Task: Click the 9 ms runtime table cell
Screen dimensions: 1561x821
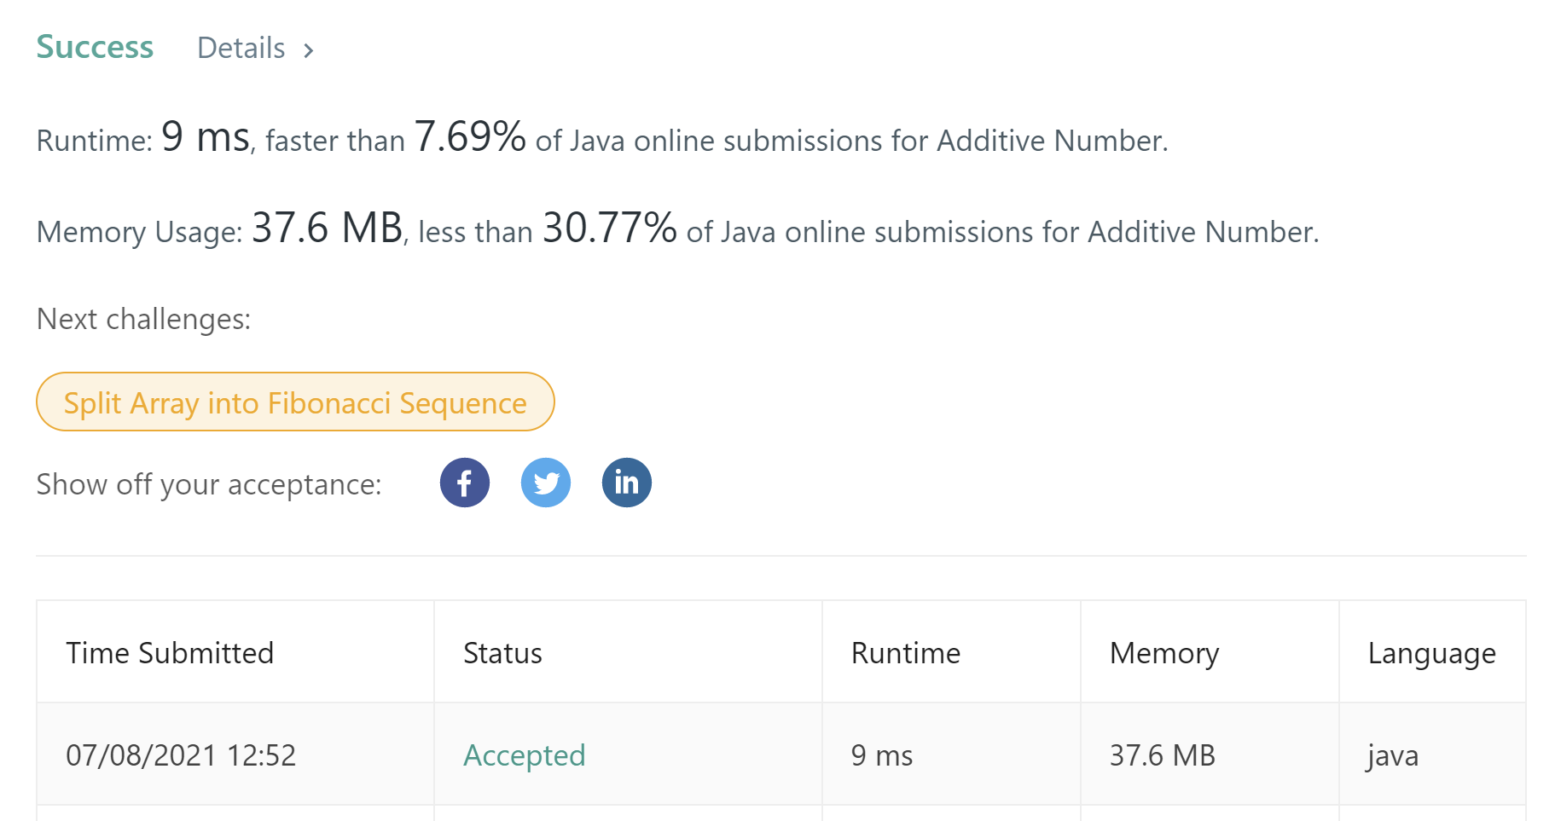Action: [881, 755]
